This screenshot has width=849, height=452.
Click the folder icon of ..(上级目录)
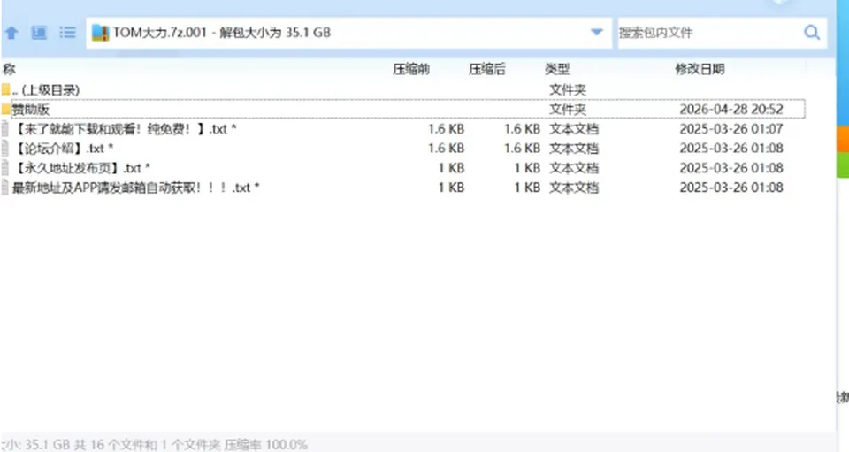point(5,89)
